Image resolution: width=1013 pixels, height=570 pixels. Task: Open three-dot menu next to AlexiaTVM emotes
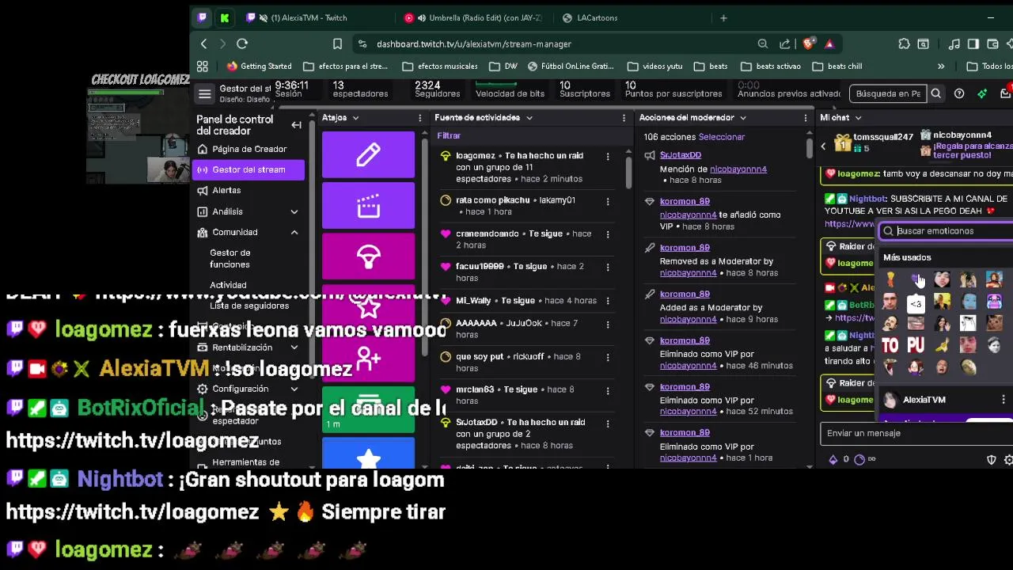click(x=1004, y=400)
